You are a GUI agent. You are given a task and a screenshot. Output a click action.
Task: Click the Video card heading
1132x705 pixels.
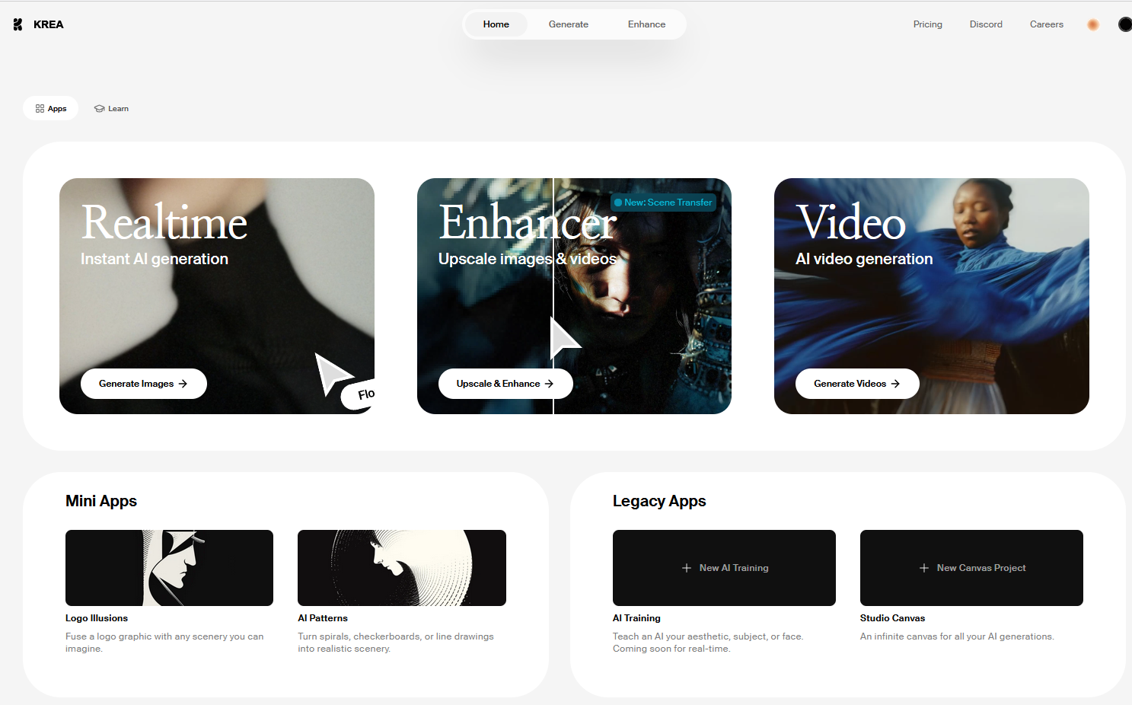(851, 222)
